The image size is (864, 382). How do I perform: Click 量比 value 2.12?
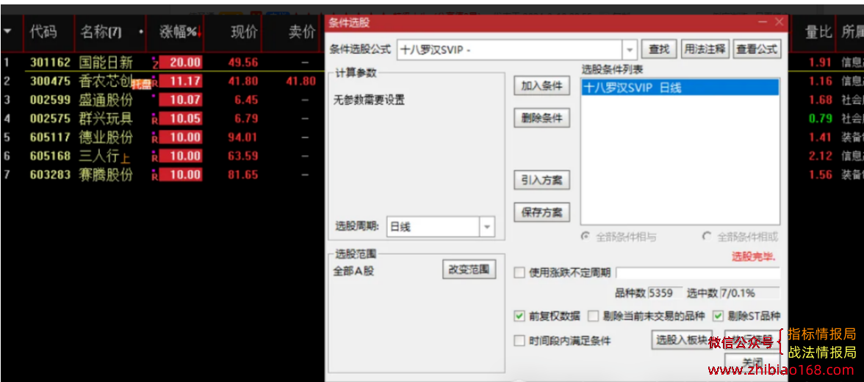click(x=821, y=156)
